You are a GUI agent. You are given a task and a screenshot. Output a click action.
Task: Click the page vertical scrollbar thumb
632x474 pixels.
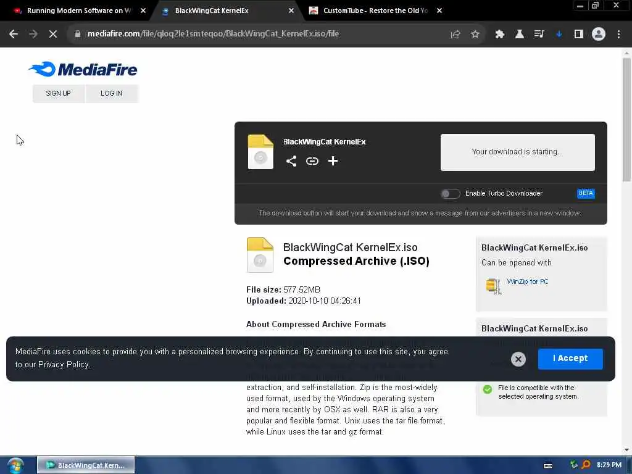(x=626, y=120)
